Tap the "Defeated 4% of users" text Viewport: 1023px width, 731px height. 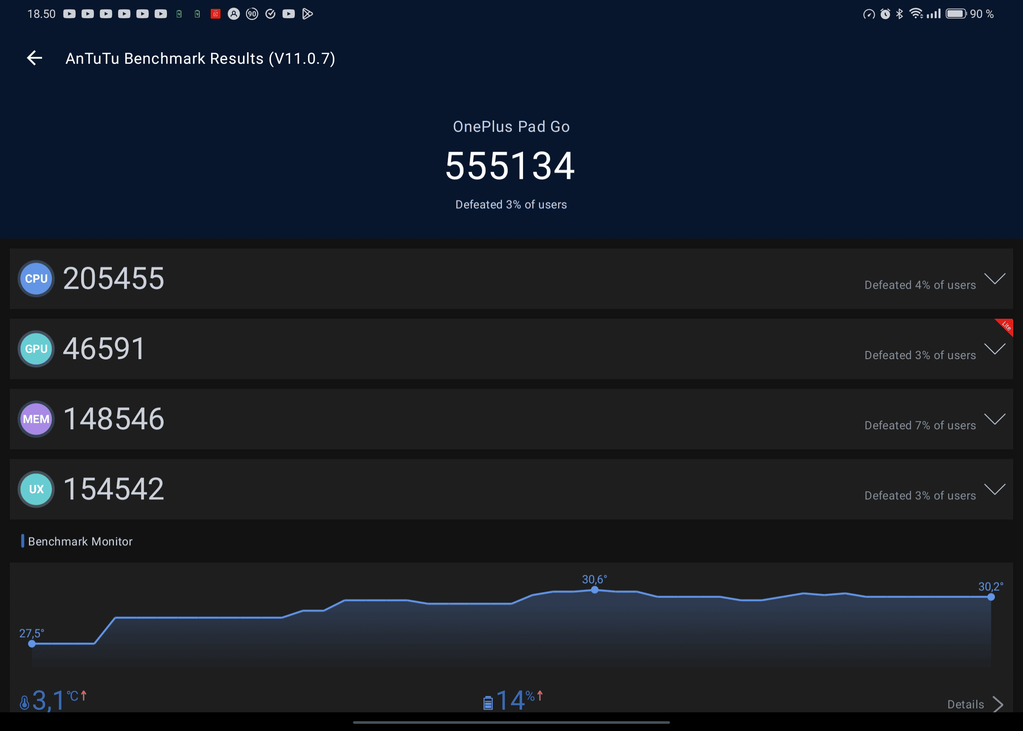[x=920, y=285]
